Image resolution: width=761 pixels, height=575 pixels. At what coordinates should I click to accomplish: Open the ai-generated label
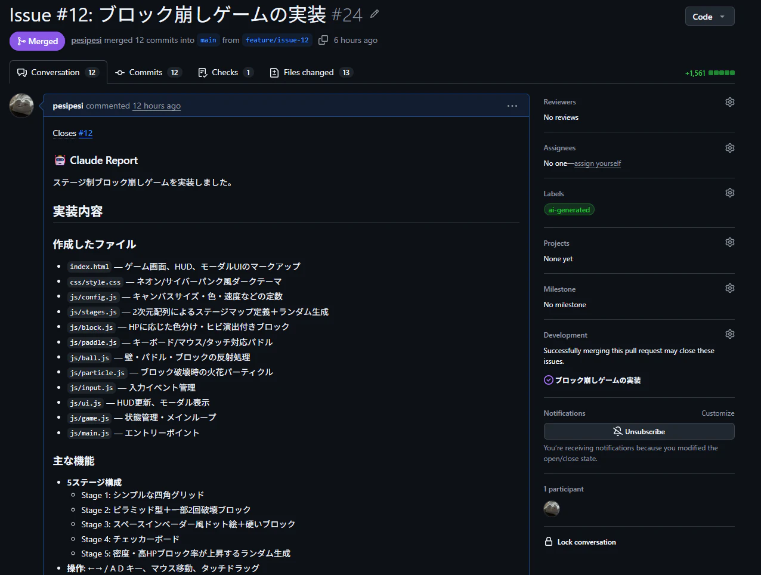tap(569, 210)
